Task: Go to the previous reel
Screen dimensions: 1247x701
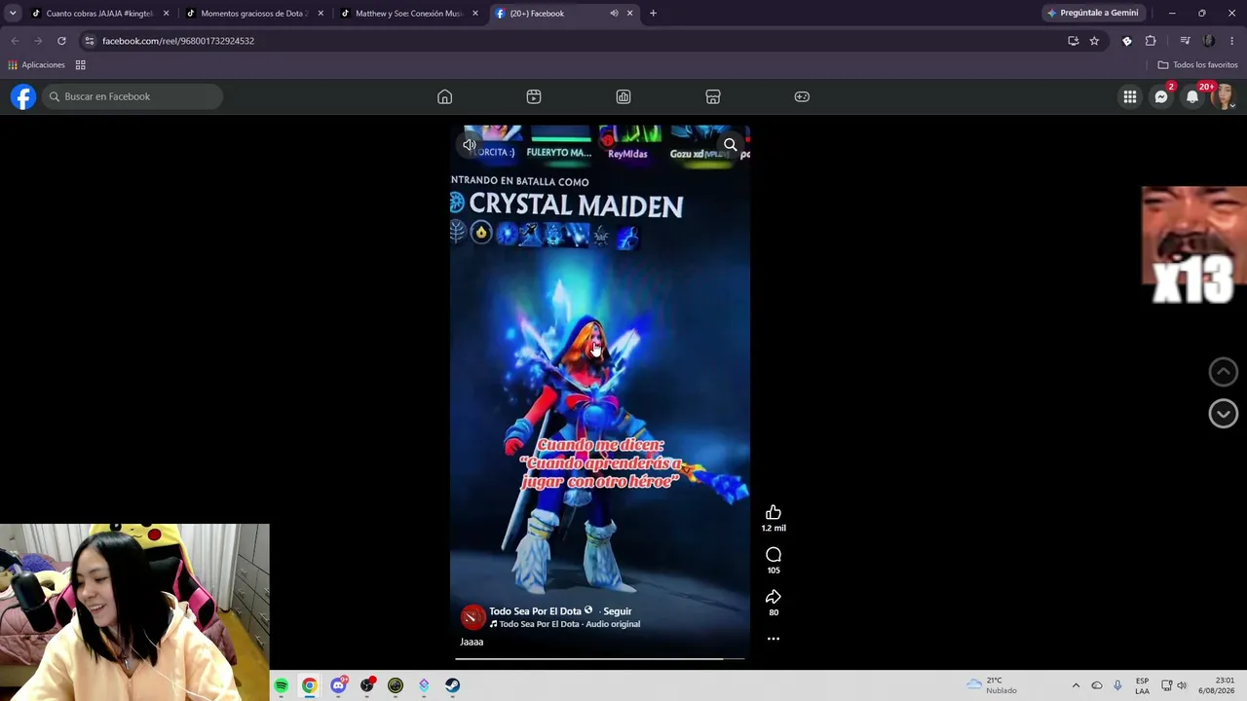Action: point(1224,371)
